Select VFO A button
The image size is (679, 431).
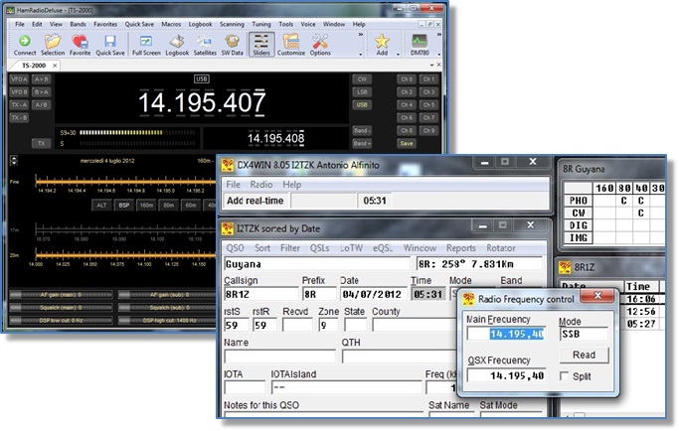(x=19, y=79)
